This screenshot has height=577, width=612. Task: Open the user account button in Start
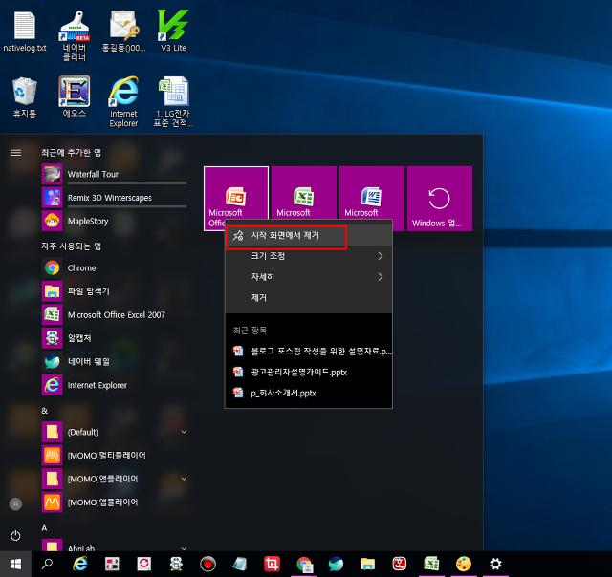pyautogui.click(x=15, y=504)
